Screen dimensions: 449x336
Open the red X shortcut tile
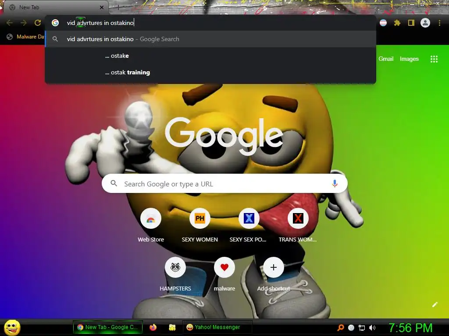point(298,219)
